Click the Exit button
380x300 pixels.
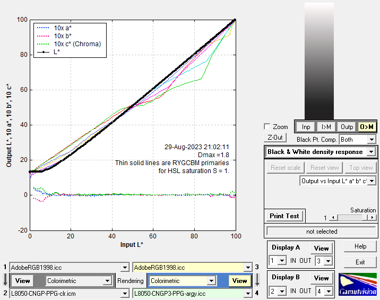pyautogui.click(x=360, y=262)
